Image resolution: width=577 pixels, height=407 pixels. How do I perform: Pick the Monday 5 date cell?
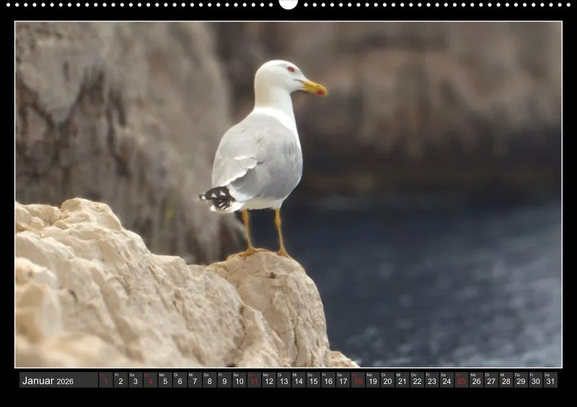tap(165, 380)
